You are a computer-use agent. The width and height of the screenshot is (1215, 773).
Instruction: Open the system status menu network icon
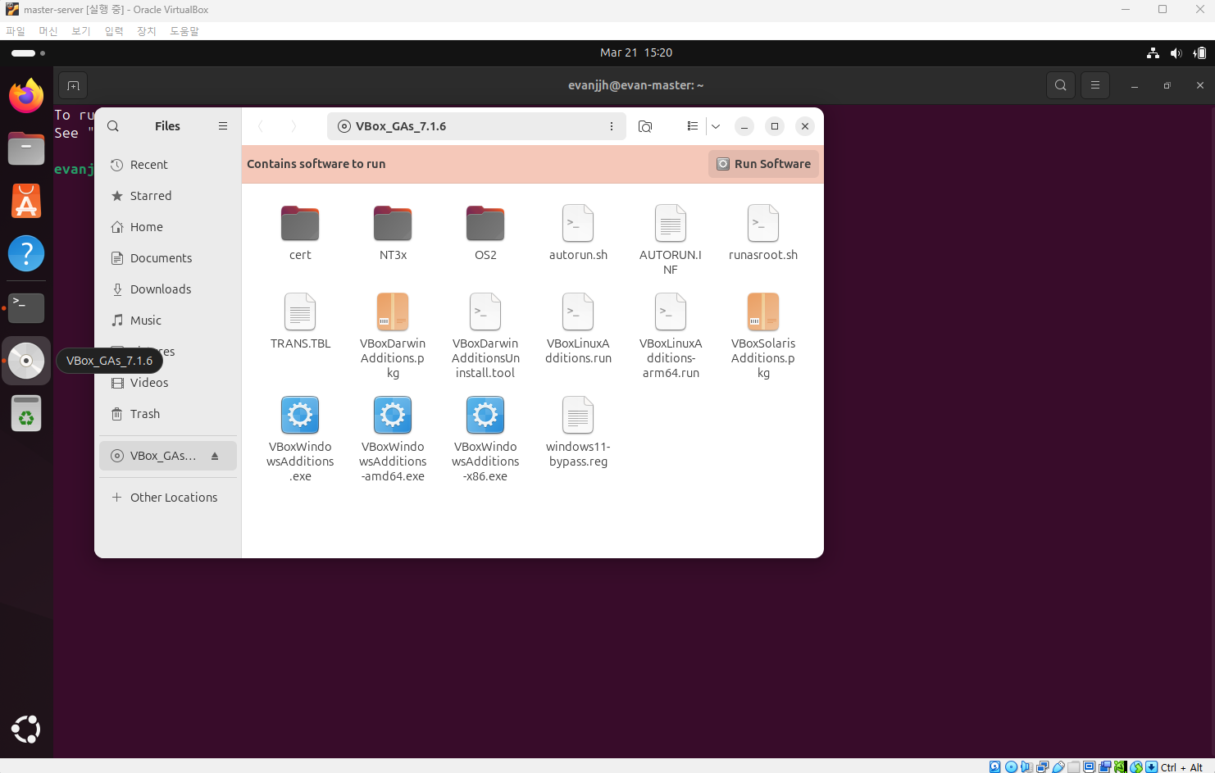point(1154,52)
